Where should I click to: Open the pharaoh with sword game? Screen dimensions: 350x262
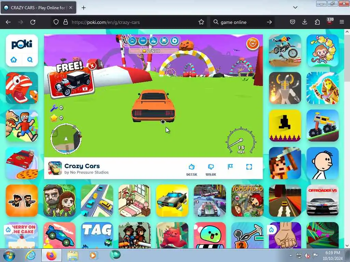click(x=323, y=88)
